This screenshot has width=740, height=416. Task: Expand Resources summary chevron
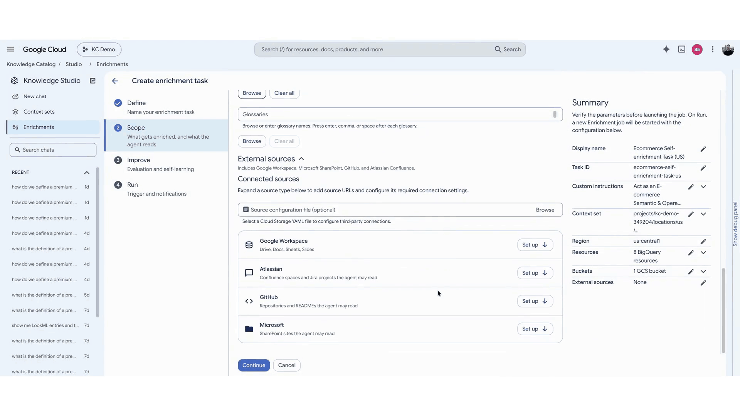[703, 253]
